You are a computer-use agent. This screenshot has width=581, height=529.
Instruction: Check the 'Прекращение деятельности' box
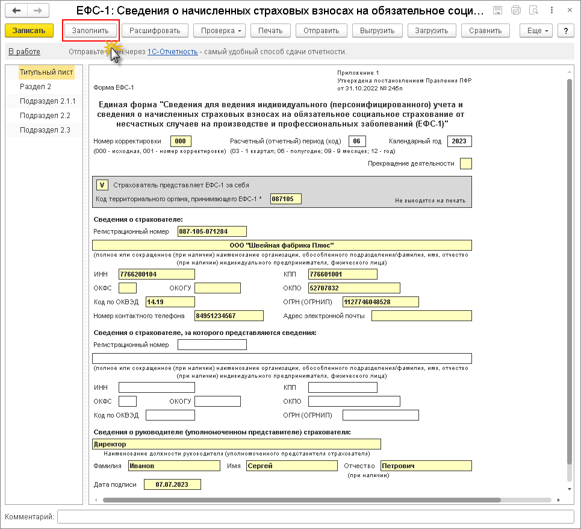pyautogui.click(x=465, y=163)
